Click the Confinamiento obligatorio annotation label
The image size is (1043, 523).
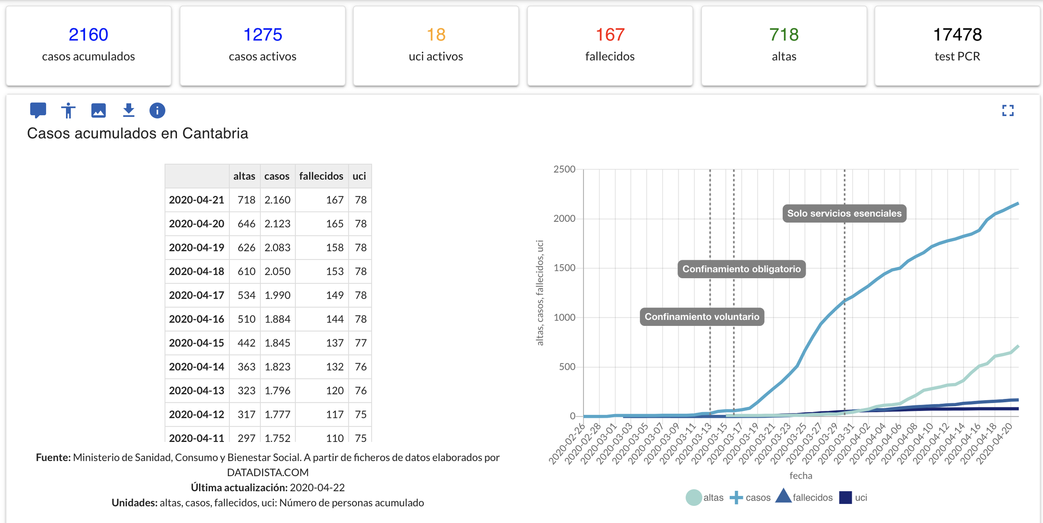click(742, 269)
